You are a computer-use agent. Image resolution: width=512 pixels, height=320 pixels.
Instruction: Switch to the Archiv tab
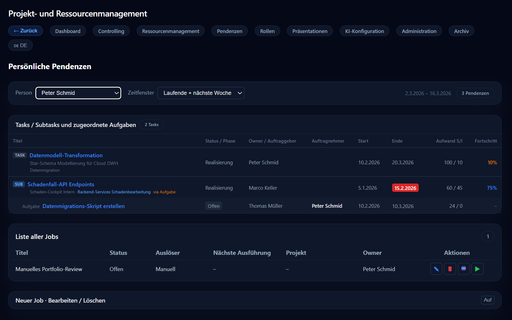click(x=462, y=31)
